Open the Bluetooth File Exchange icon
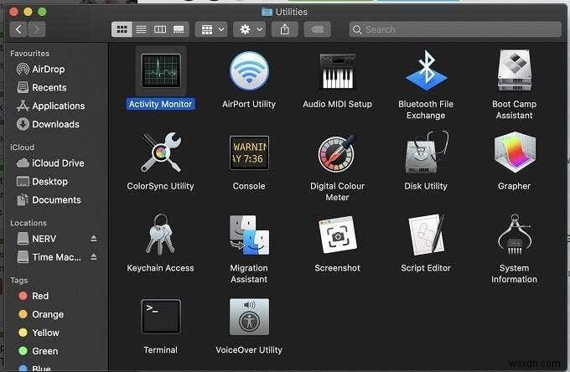Image resolution: width=570 pixels, height=372 pixels. tap(426, 70)
